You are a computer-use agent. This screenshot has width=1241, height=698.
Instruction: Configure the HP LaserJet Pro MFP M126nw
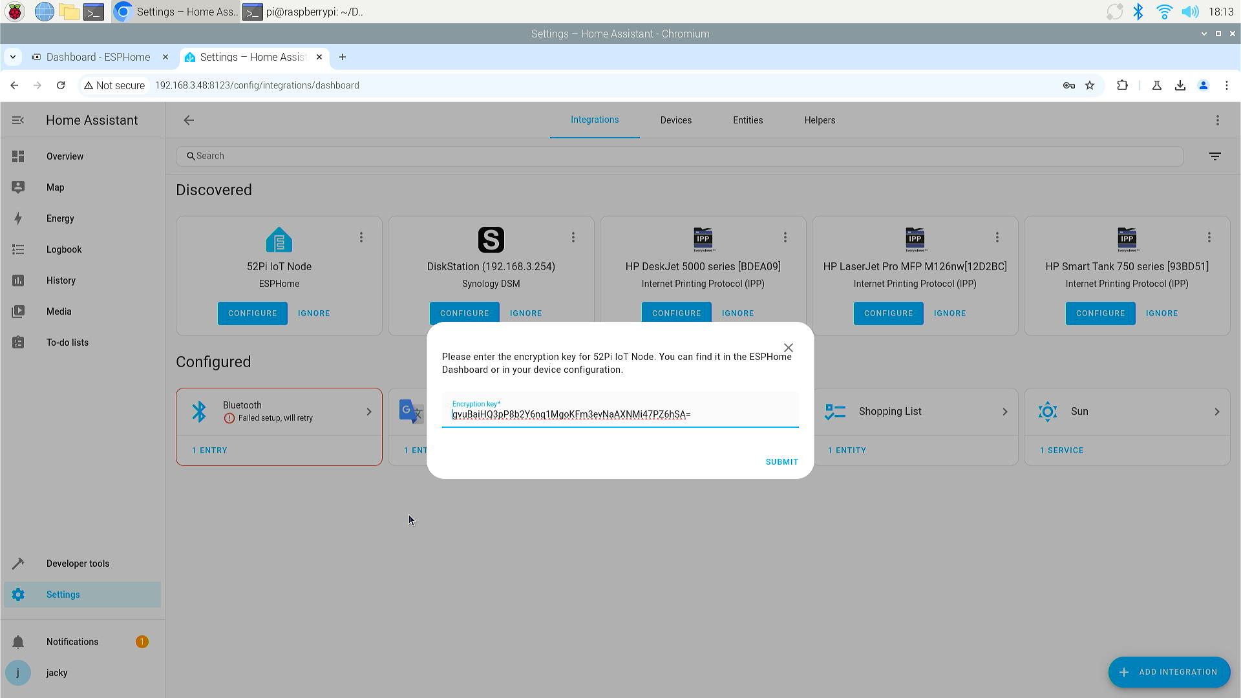[x=889, y=313]
